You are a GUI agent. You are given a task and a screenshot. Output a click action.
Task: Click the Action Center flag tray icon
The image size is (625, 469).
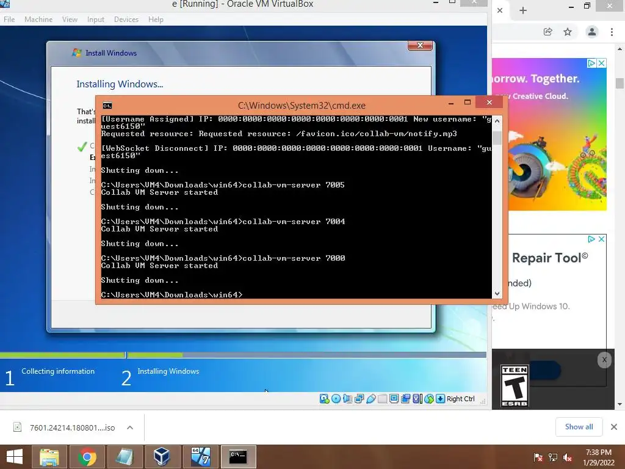pos(538,457)
